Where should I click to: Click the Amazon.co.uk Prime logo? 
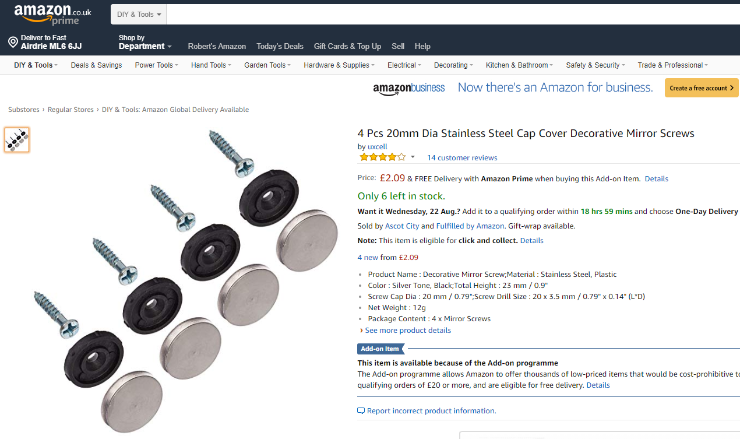53,15
